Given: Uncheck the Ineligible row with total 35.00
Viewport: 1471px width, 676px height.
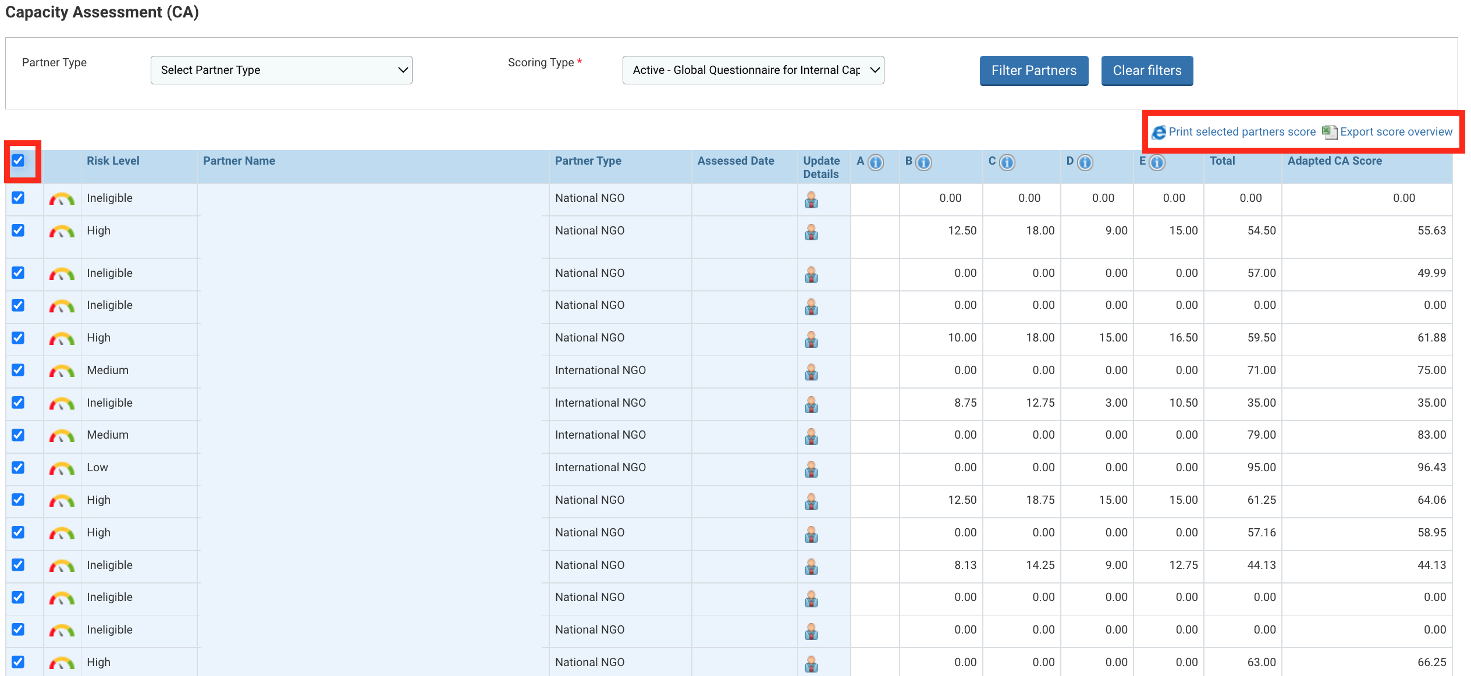Looking at the screenshot, I should click(x=18, y=403).
